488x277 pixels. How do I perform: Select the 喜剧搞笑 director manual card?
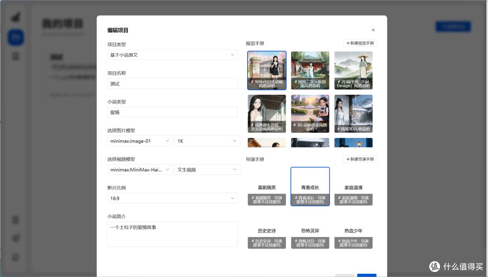point(267,186)
